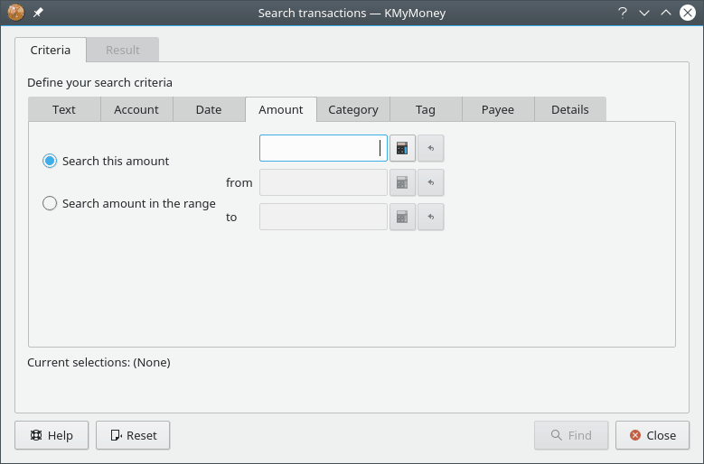Viewport: 704px width, 464px height.
Task: Open the Text criteria tab
Action: tap(64, 109)
